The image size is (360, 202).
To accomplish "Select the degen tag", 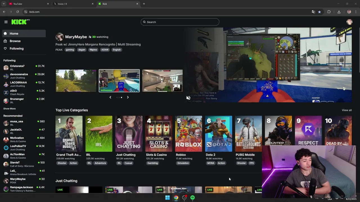I will (x=82, y=50).
